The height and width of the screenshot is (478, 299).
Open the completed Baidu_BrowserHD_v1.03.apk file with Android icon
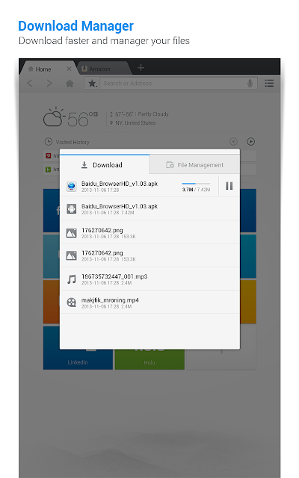coord(149,209)
